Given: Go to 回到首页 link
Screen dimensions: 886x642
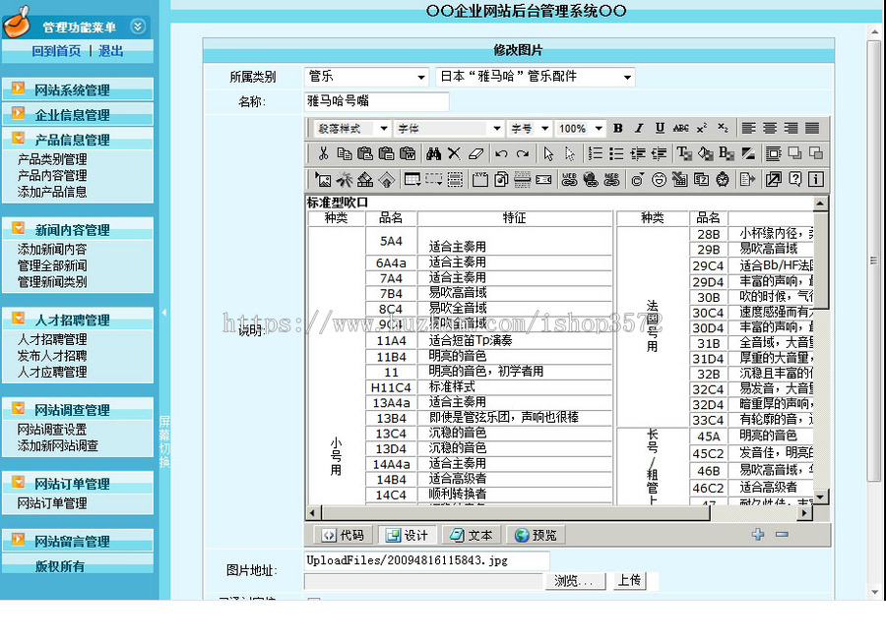Looking at the screenshot, I should coord(56,51).
